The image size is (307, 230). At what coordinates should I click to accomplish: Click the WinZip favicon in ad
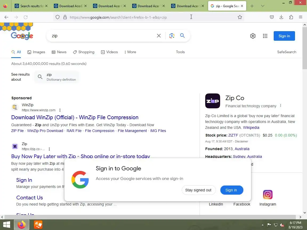pos(15,107)
